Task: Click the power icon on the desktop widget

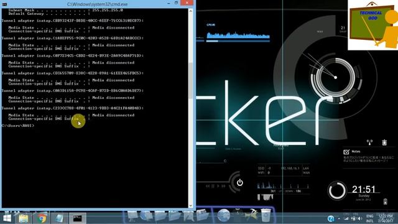Action: pyautogui.click(x=239, y=182)
